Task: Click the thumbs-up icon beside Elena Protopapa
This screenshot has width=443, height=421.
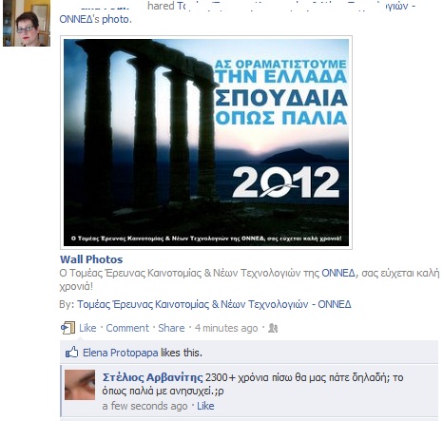Action: (x=71, y=353)
